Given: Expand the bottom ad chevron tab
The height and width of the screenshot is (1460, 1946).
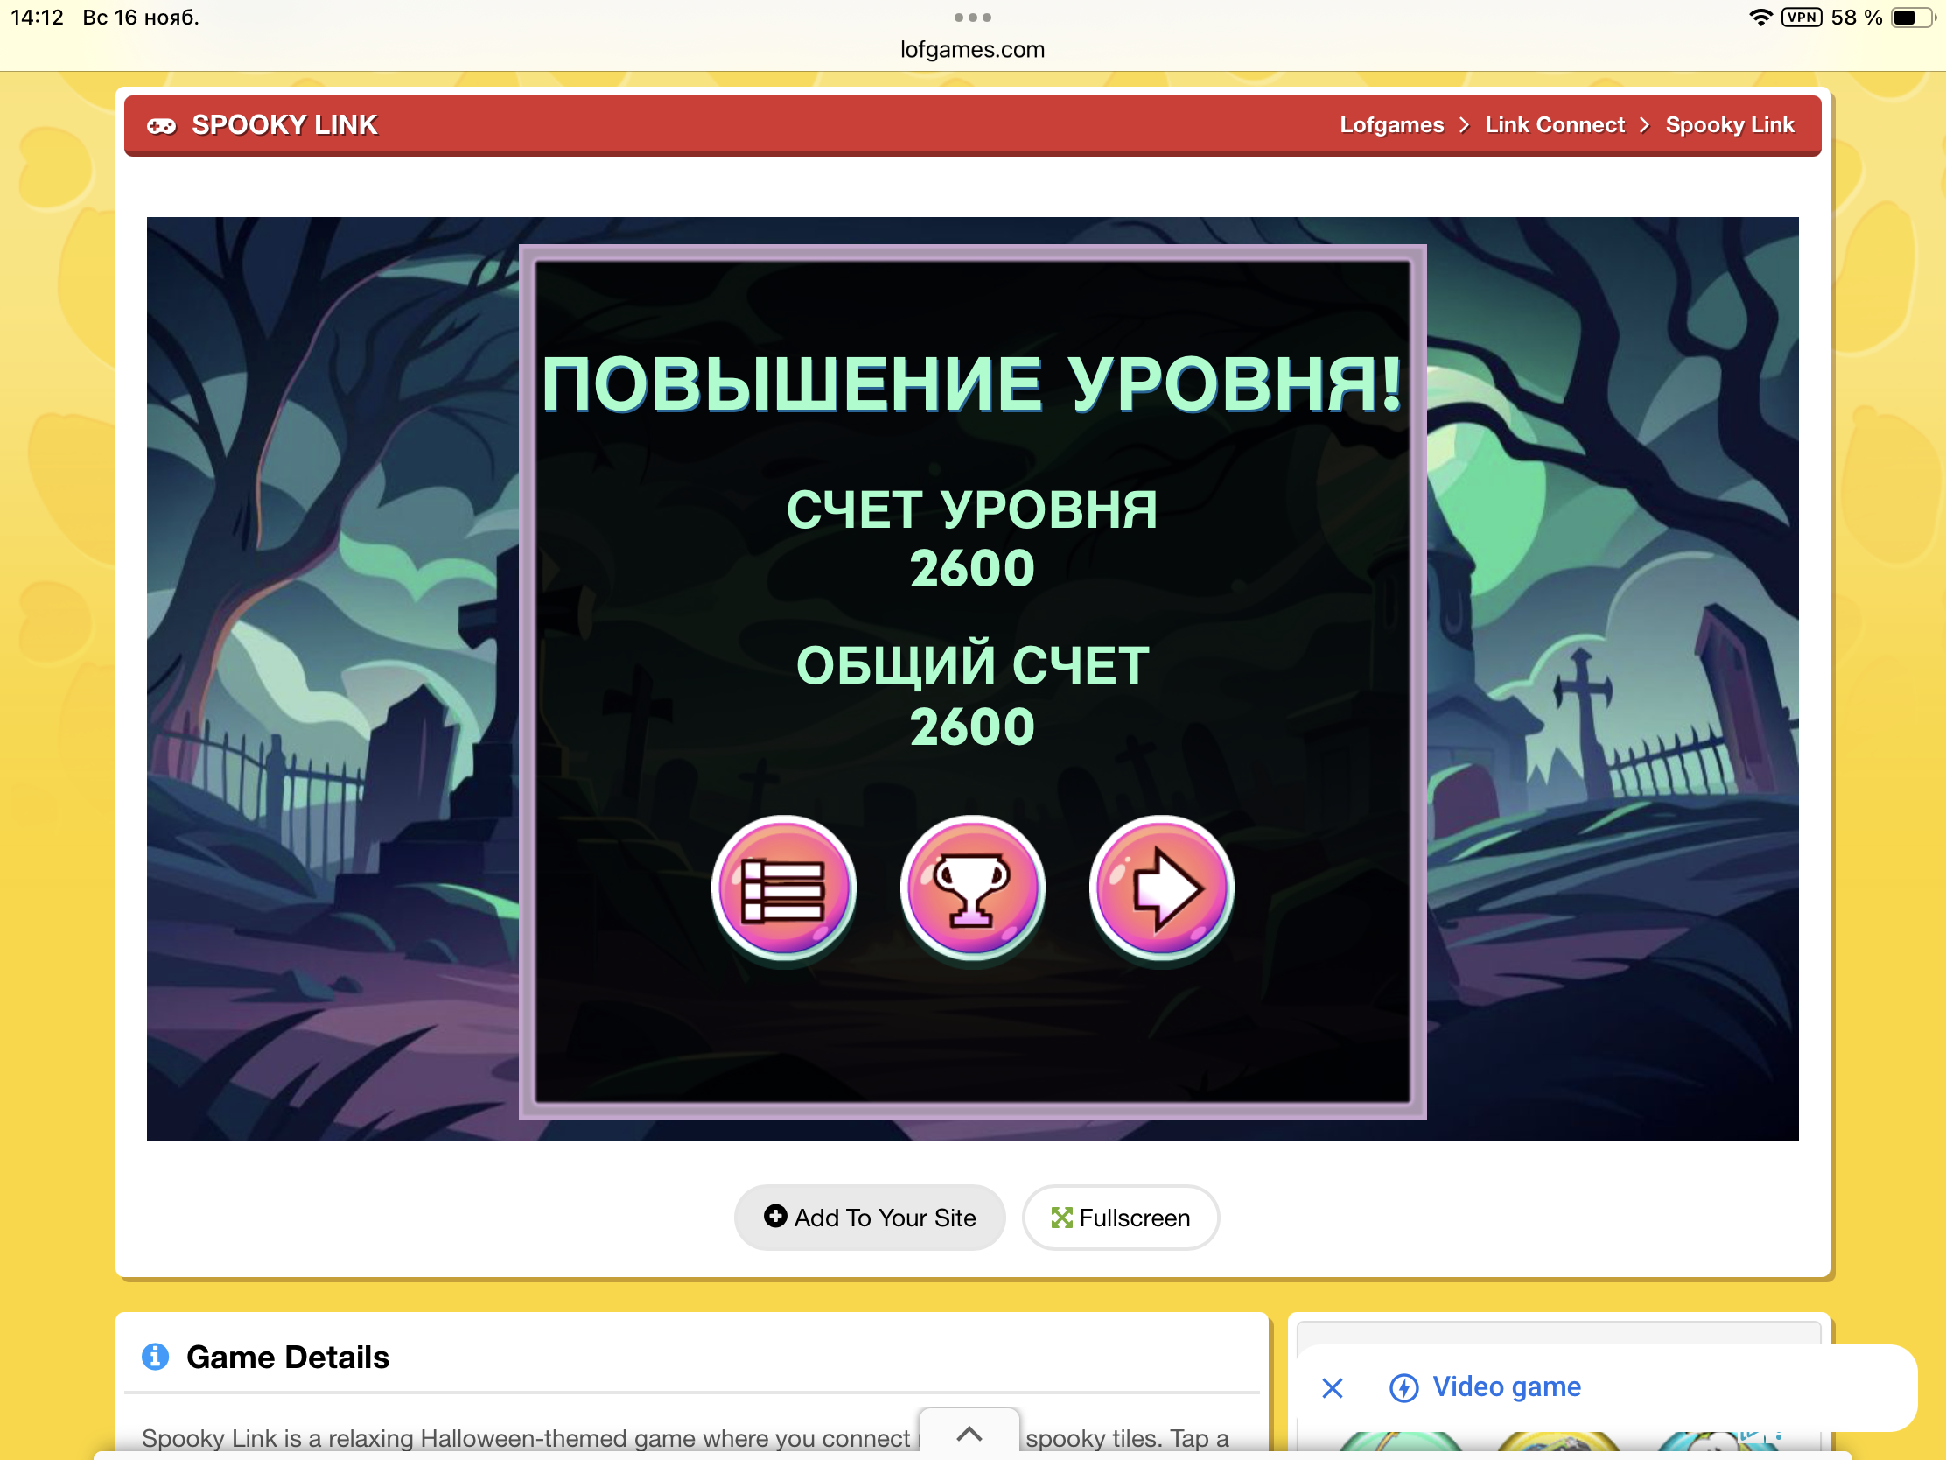Looking at the screenshot, I should coord(969,1434).
